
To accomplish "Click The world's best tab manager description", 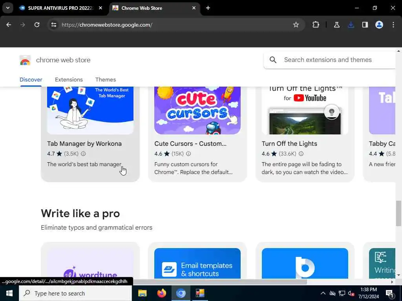I will coord(84,164).
